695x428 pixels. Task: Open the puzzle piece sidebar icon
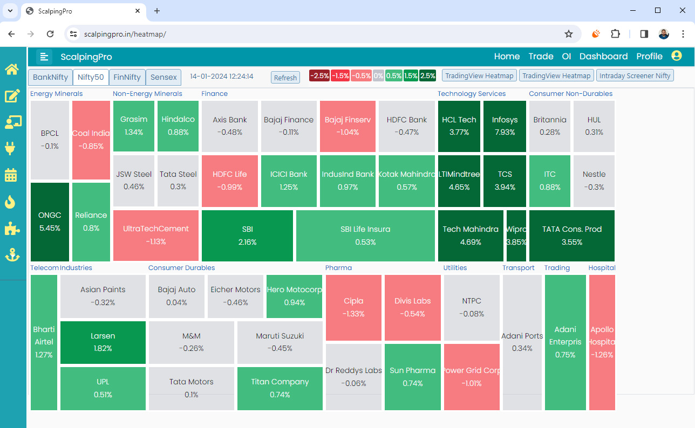12,229
